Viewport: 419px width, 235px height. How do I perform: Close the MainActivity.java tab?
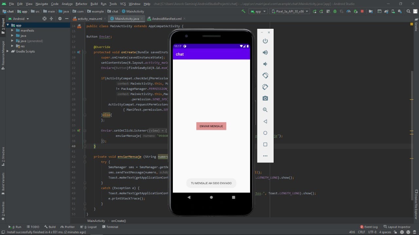click(x=142, y=19)
